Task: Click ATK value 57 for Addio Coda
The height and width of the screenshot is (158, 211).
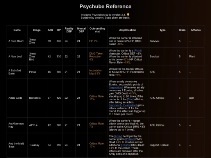Action: click(49, 98)
